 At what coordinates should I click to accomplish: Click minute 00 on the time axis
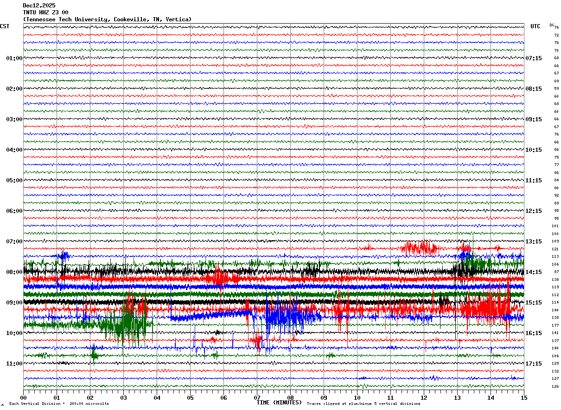23,398
